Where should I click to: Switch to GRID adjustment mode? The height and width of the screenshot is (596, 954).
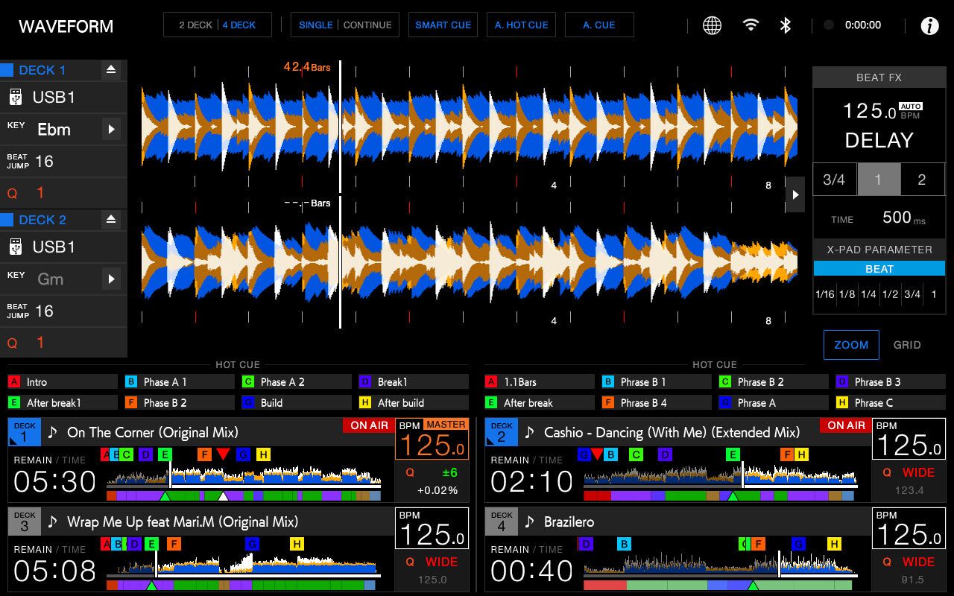pos(908,345)
